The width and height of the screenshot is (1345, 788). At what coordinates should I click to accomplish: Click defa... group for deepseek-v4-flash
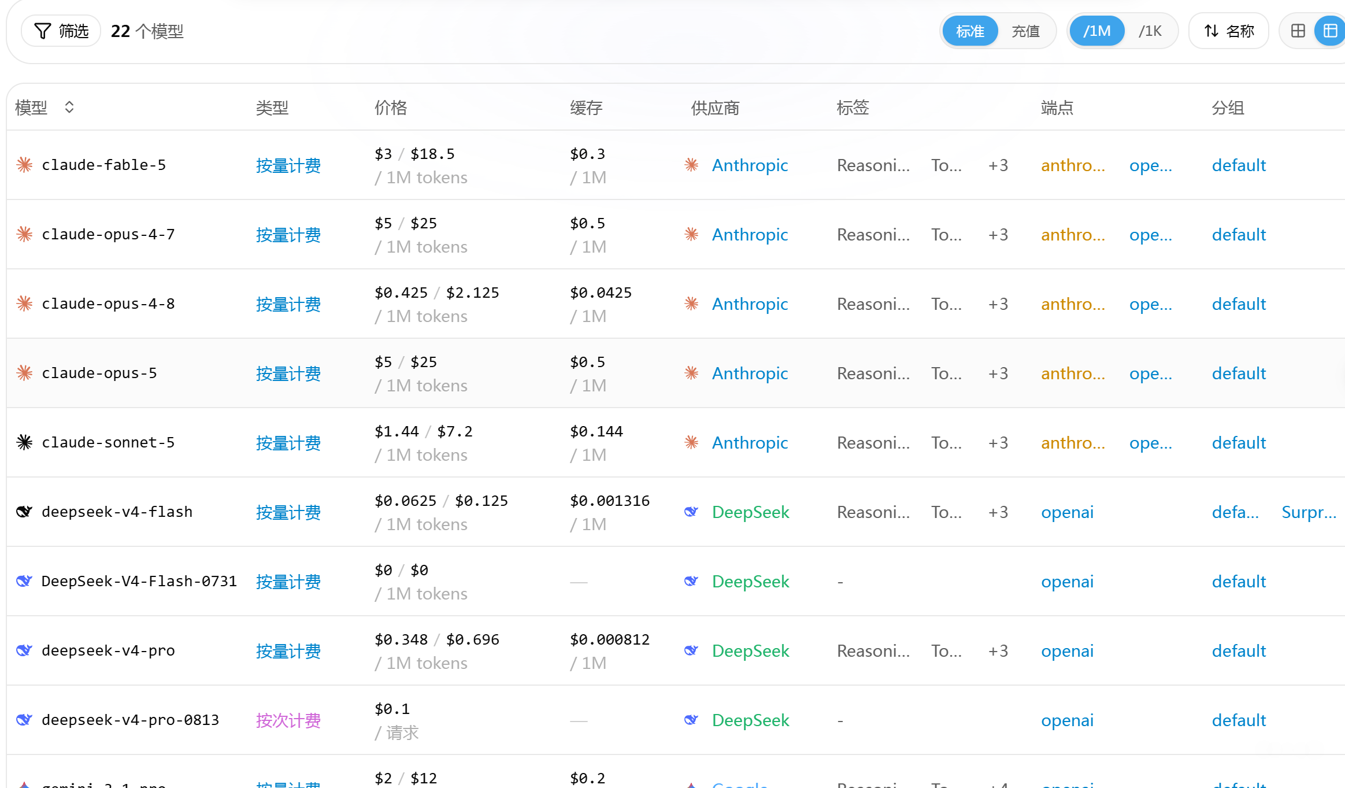point(1235,512)
